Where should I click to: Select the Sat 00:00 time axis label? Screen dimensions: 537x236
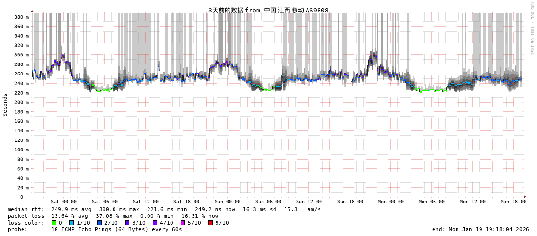click(64, 202)
